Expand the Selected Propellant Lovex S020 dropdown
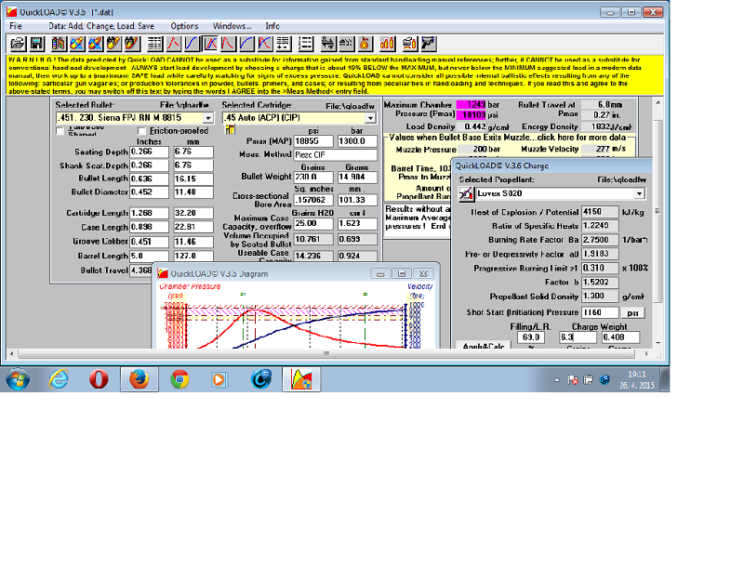Image resolution: width=744 pixels, height=581 pixels. pyautogui.click(x=639, y=193)
